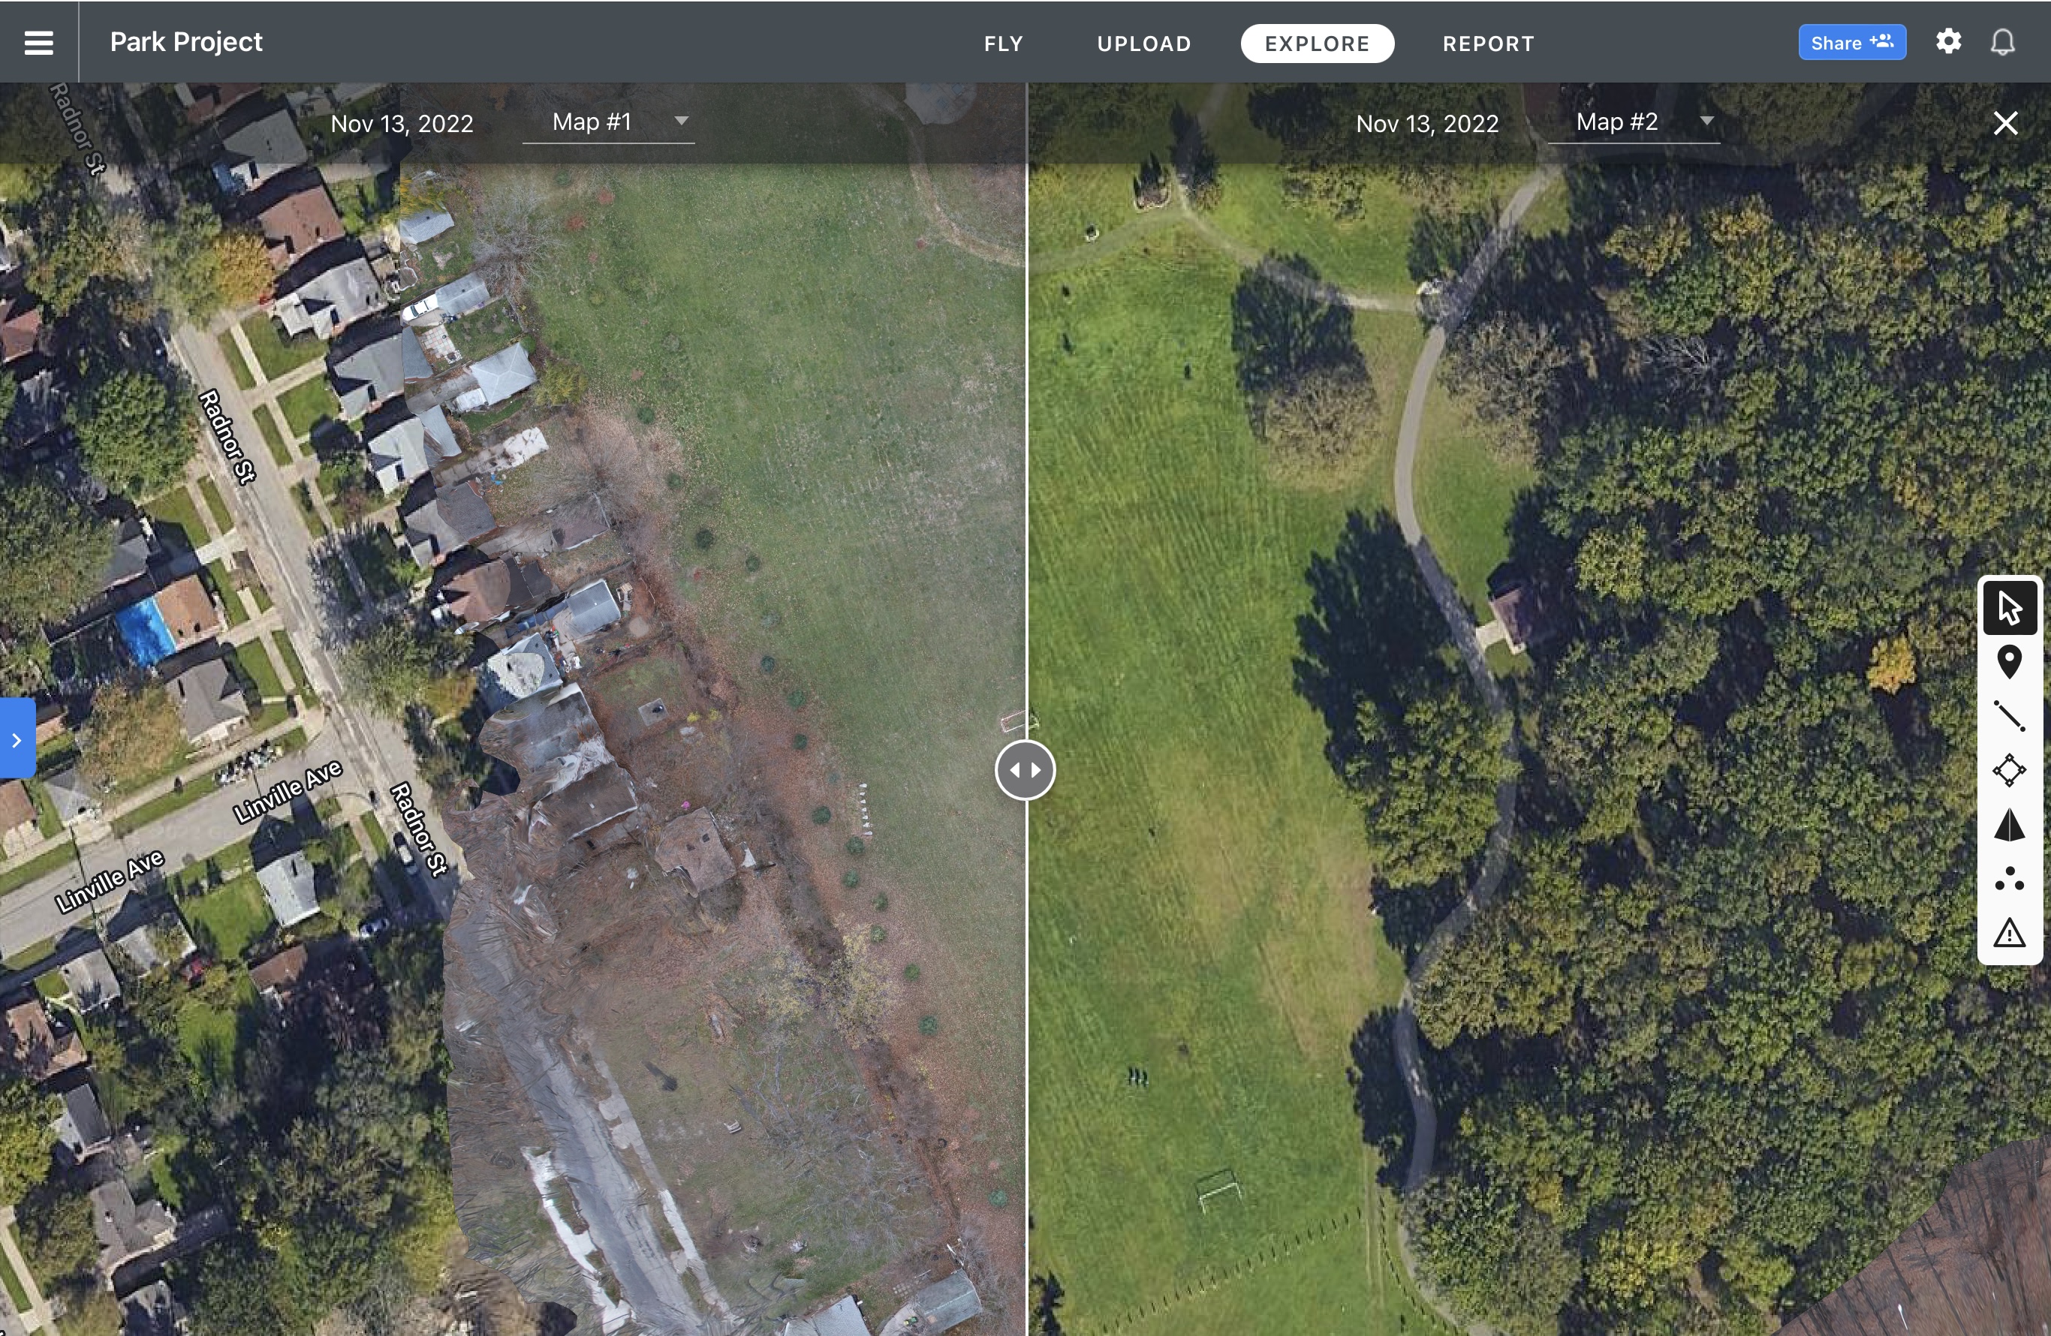Screen dimensions: 2051x1336
Task: Open the REPORT tab
Action: click(x=1489, y=44)
